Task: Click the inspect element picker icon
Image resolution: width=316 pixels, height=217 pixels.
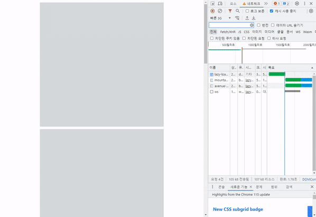Action: coord(212,4)
